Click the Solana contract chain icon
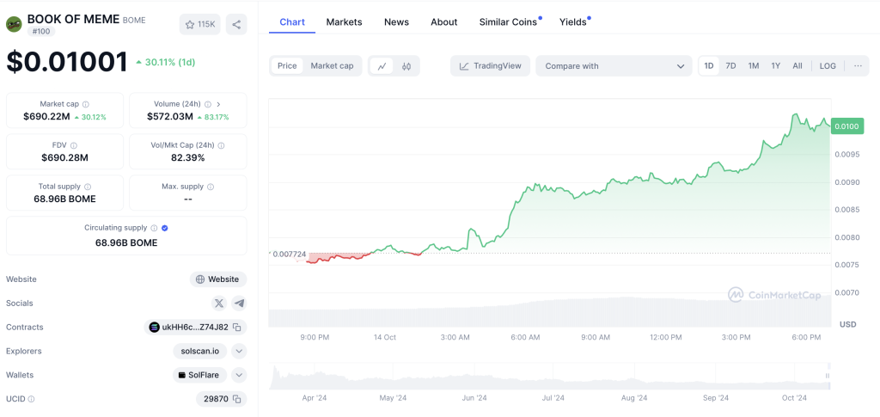 [155, 328]
